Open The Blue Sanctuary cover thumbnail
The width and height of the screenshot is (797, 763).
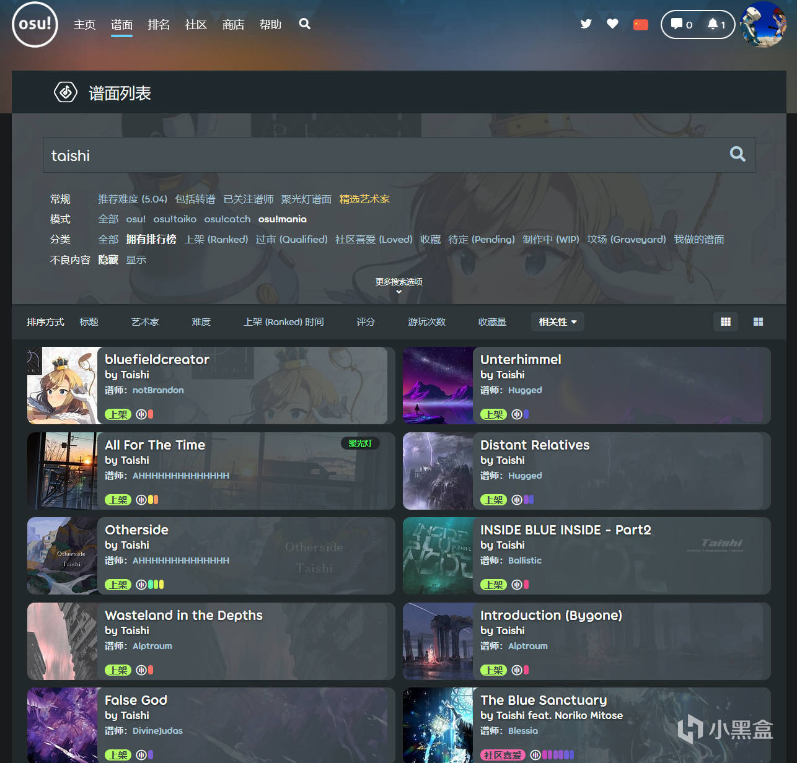(438, 725)
